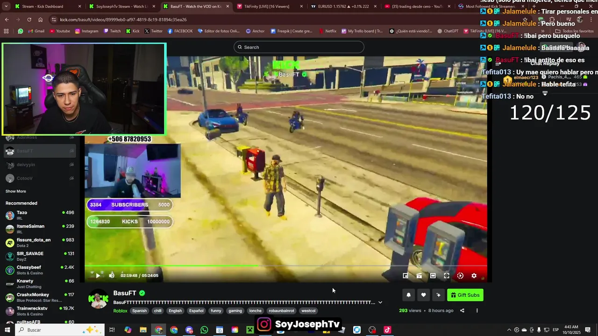
Task: Open picture-in-picture mini player
Action: pyautogui.click(x=406, y=276)
